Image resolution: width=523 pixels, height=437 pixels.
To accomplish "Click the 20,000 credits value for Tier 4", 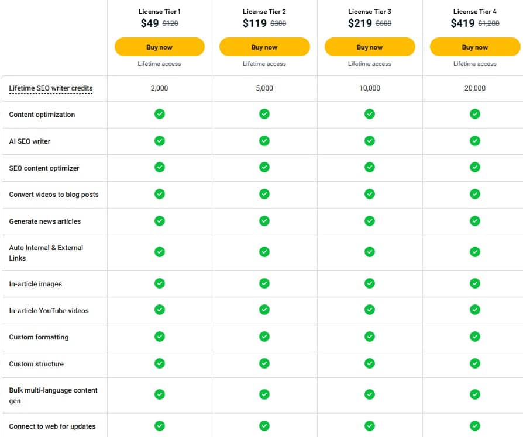I will [x=474, y=88].
